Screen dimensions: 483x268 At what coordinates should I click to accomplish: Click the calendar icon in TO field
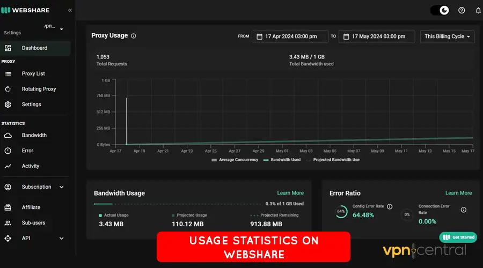click(x=346, y=36)
